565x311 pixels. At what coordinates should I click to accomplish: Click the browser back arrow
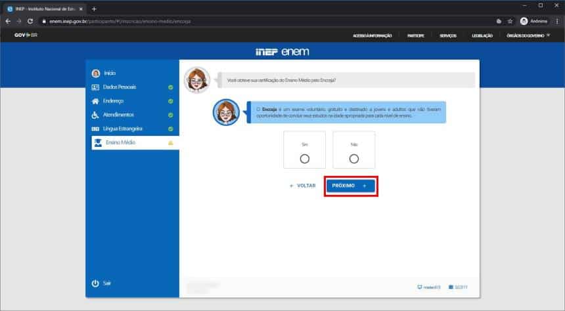8,21
